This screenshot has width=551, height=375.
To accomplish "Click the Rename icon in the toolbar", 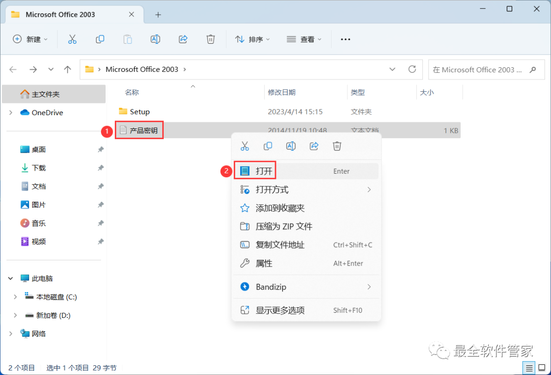I will tap(155, 39).
